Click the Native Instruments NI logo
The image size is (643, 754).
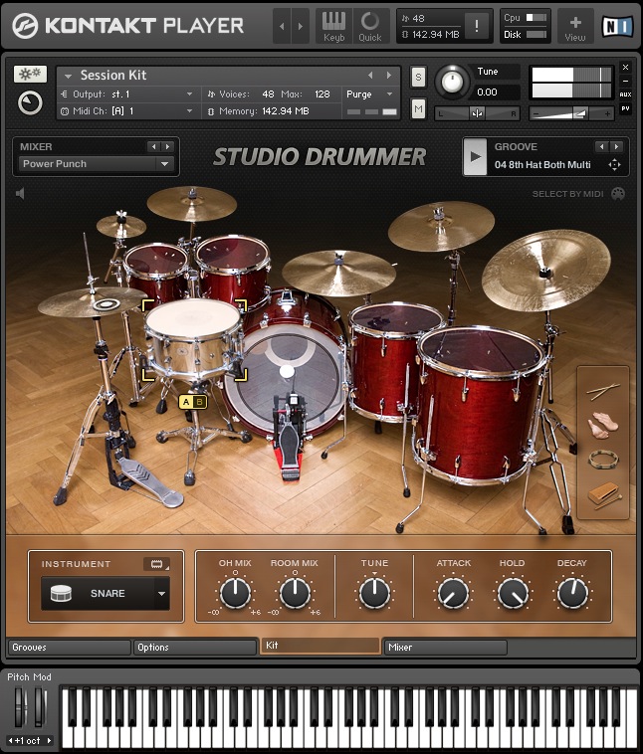[x=617, y=26]
